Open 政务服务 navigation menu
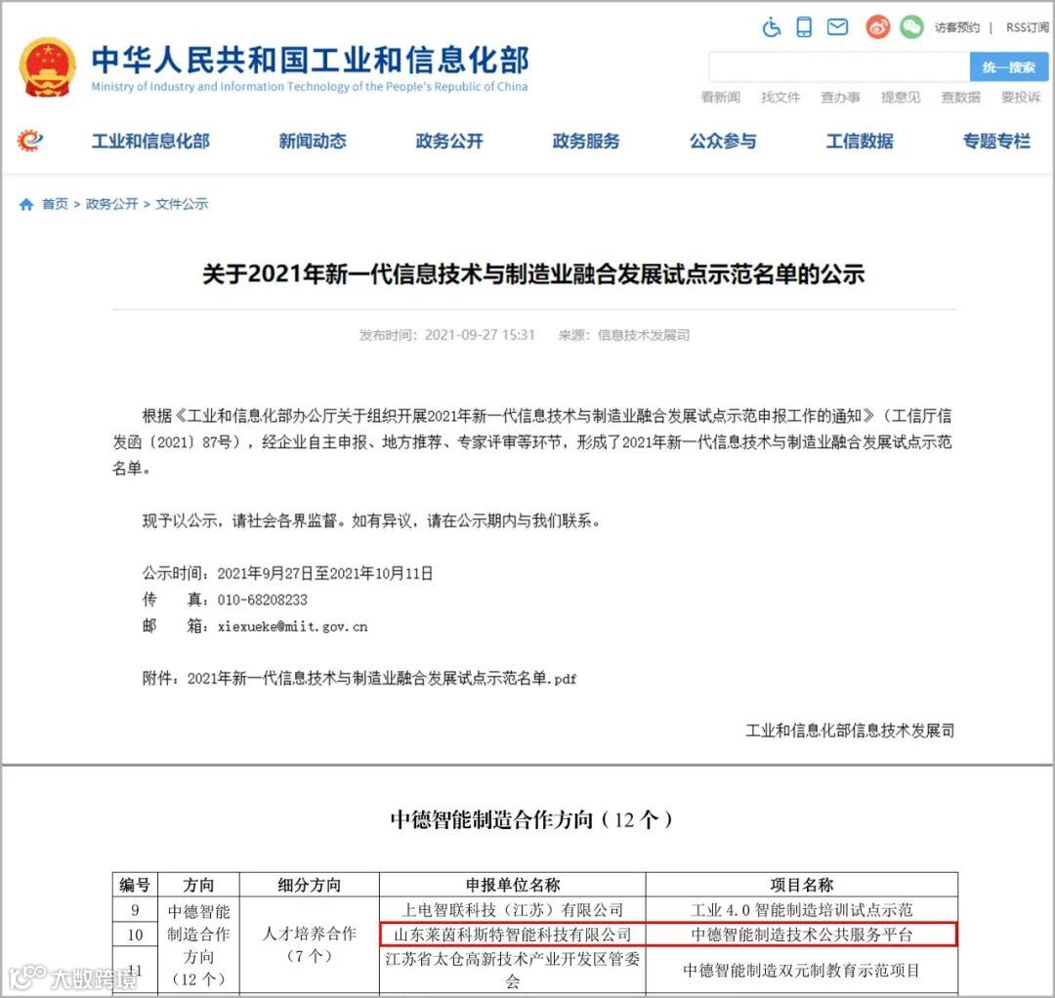The height and width of the screenshot is (998, 1055). tap(586, 142)
